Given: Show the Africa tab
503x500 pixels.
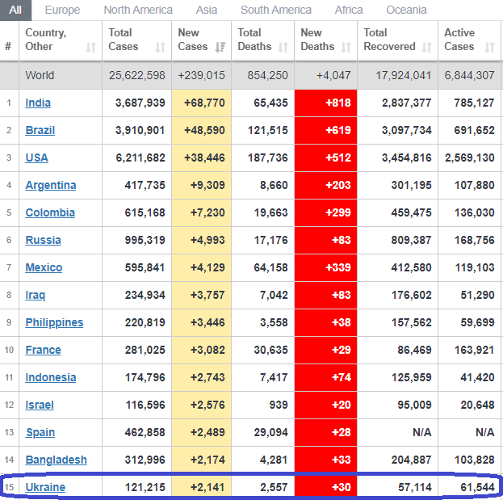Looking at the screenshot, I should (x=349, y=10).
